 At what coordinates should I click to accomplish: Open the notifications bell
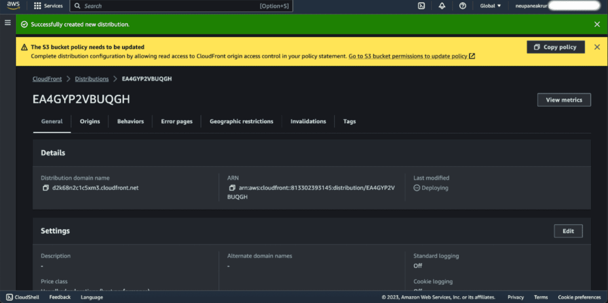(x=442, y=6)
